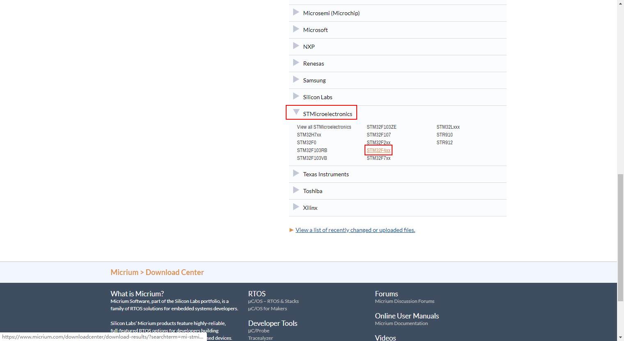Open the STM32F0 link
Image resolution: width=624 pixels, height=341 pixels.
[306, 143]
